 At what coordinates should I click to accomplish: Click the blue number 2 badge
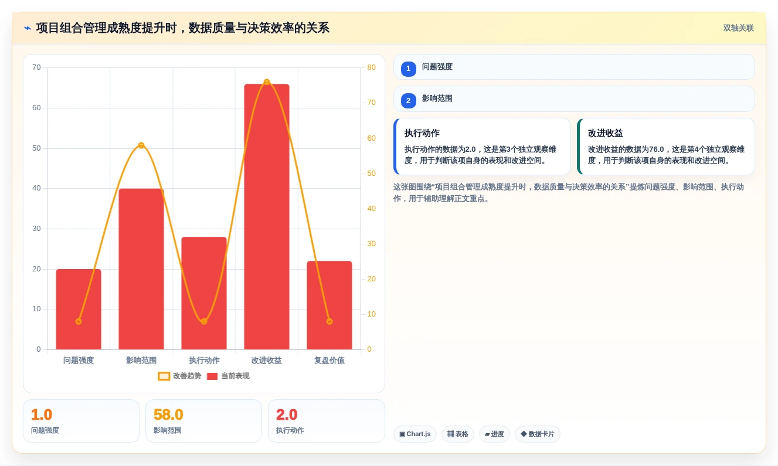[409, 100]
